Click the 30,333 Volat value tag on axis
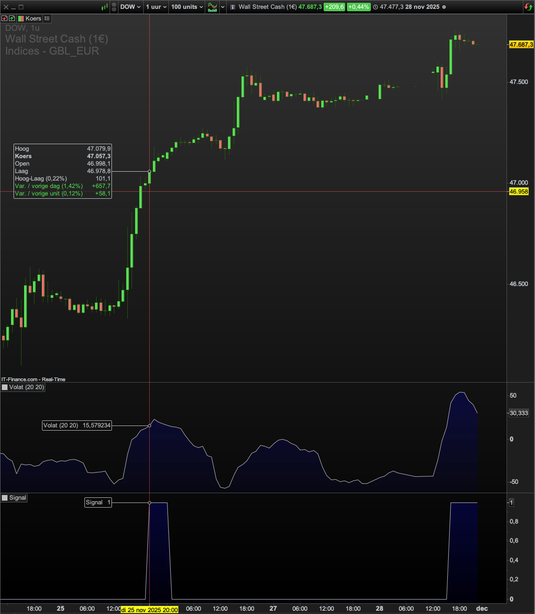The width and height of the screenshot is (535, 614). point(519,413)
